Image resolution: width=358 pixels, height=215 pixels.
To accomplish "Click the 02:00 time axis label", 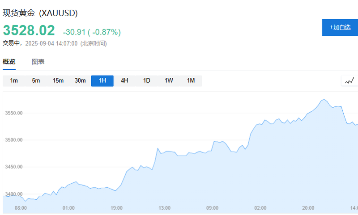I will [260, 208].
